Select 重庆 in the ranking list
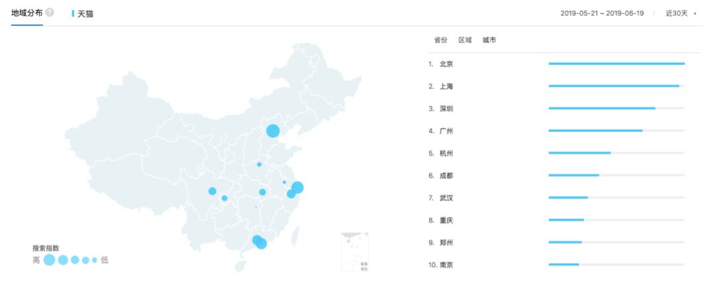This screenshot has height=289, width=715. click(x=446, y=221)
